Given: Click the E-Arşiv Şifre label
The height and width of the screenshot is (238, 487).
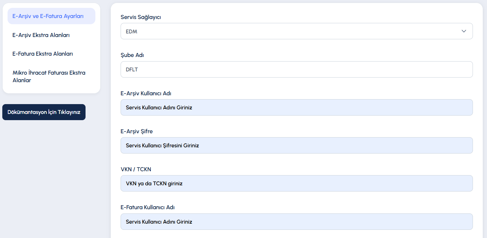Looking at the screenshot, I should pyautogui.click(x=137, y=131).
